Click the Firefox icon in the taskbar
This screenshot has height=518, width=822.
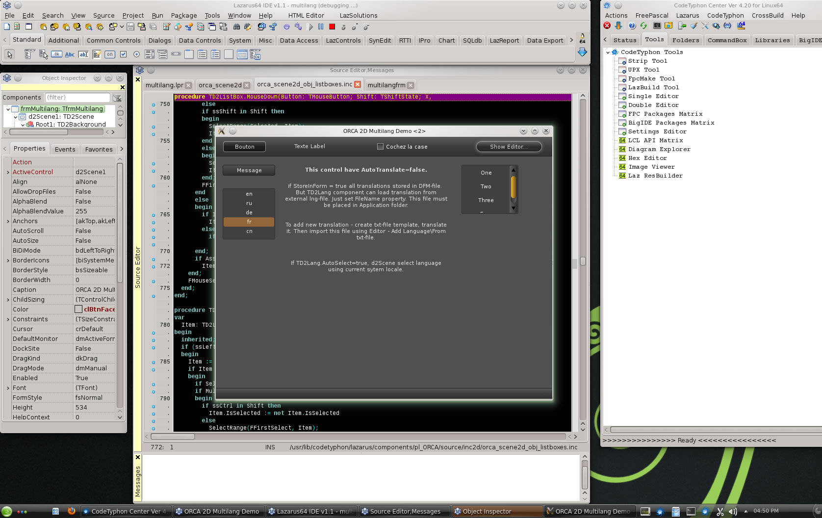[x=72, y=511]
